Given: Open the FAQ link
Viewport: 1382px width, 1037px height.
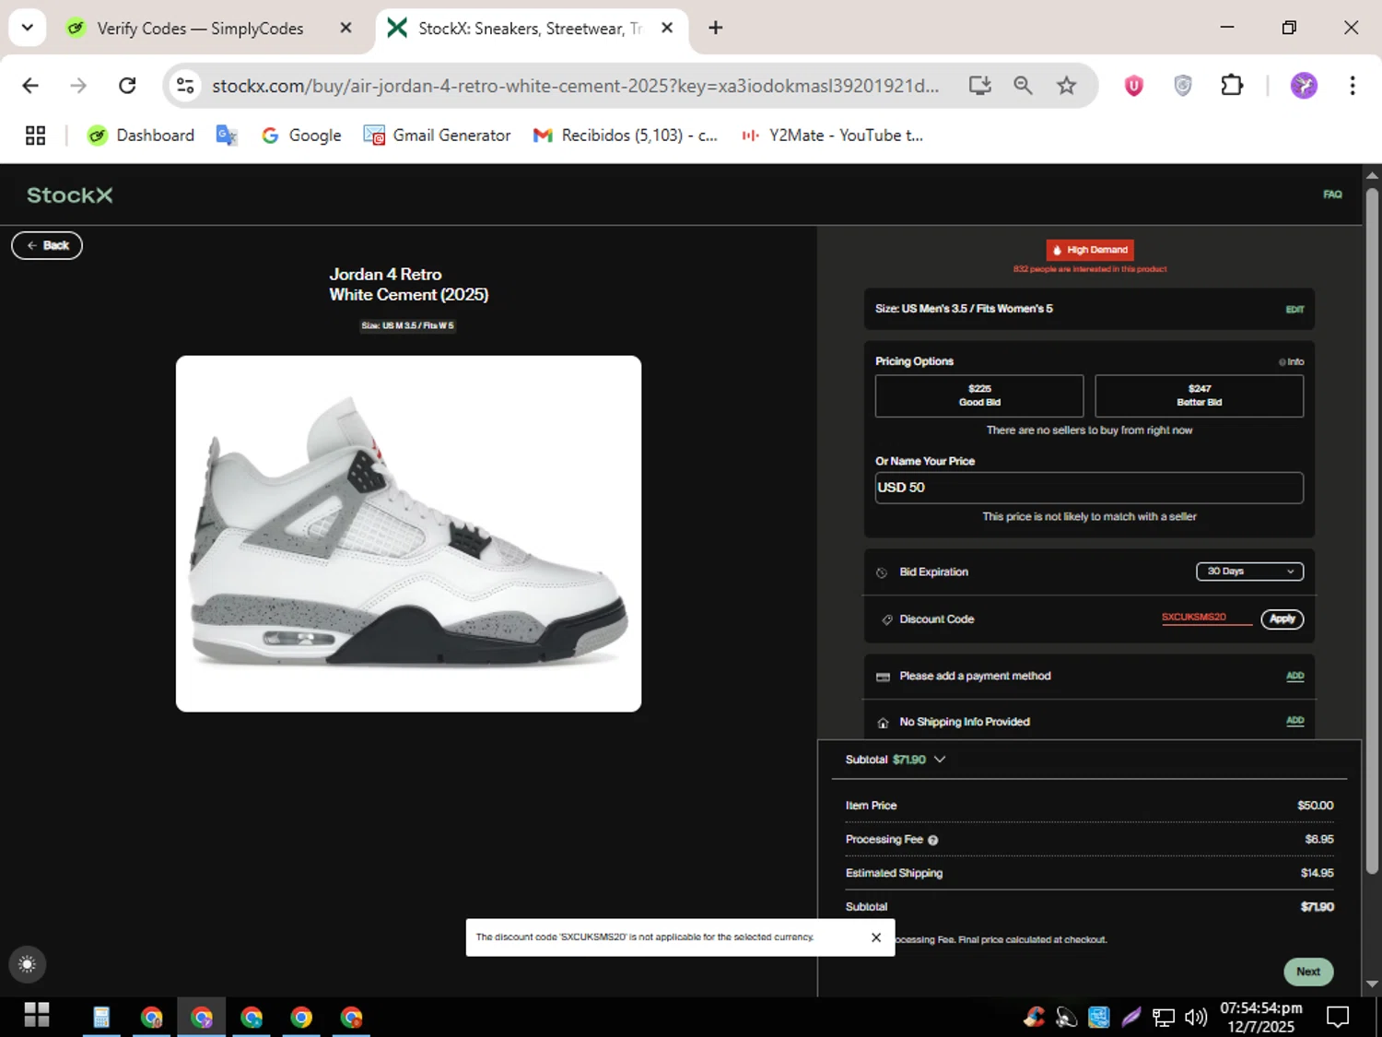Looking at the screenshot, I should tap(1332, 194).
